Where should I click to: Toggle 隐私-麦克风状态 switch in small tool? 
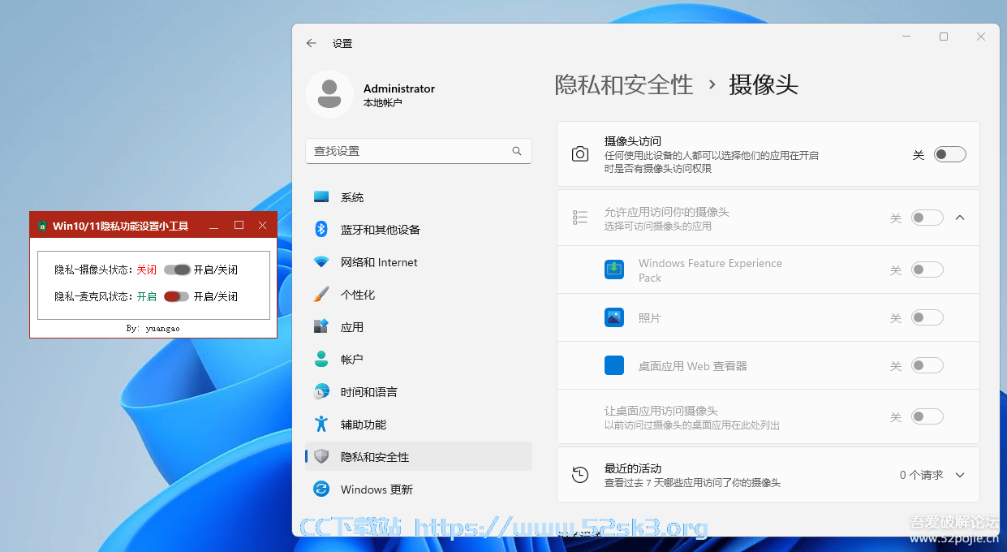(x=177, y=296)
